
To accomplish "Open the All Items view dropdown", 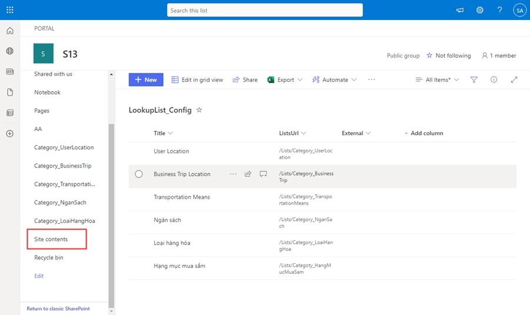I will point(438,80).
